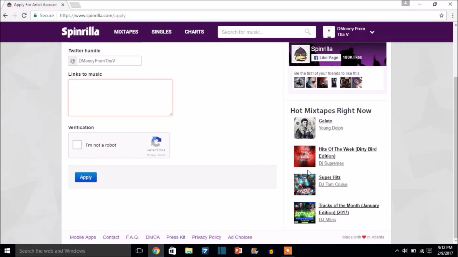Click the search magnifier icon

[x=307, y=32]
